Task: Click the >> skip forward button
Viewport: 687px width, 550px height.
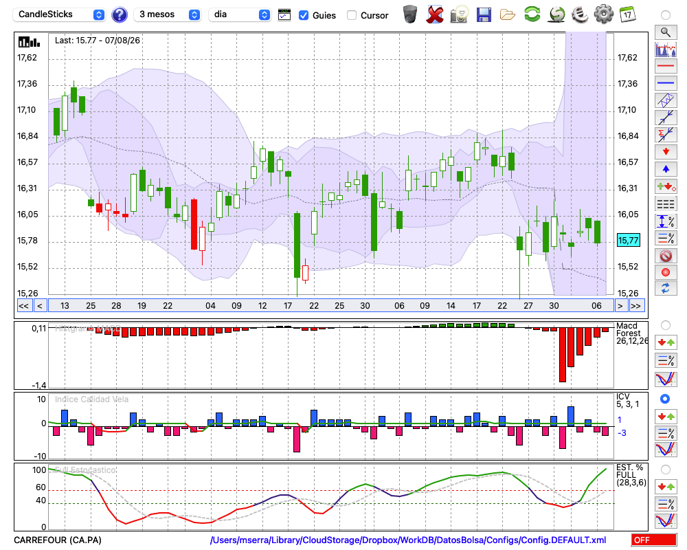Action: click(x=635, y=306)
